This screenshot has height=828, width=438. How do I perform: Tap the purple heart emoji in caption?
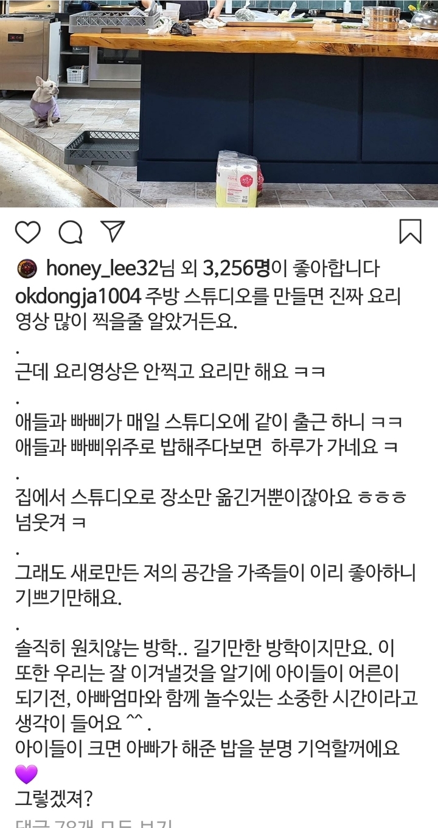pyautogui.click(x=26, y=774)
